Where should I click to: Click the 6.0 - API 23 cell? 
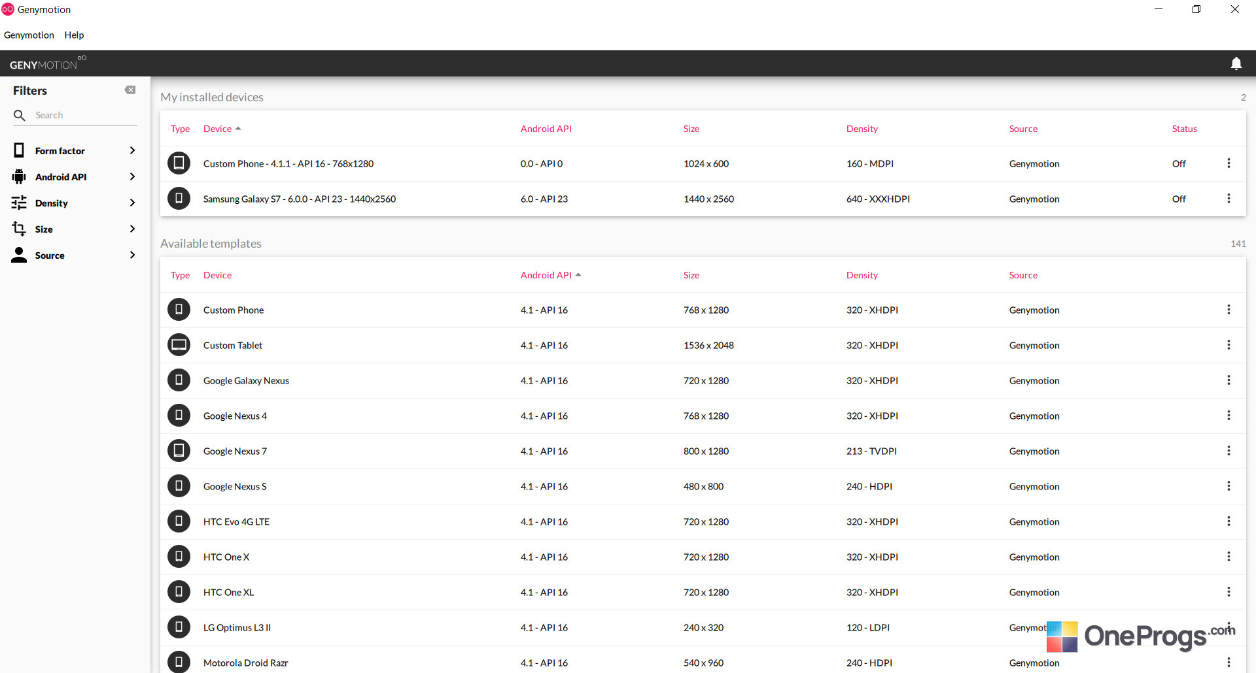click(544, 199)
